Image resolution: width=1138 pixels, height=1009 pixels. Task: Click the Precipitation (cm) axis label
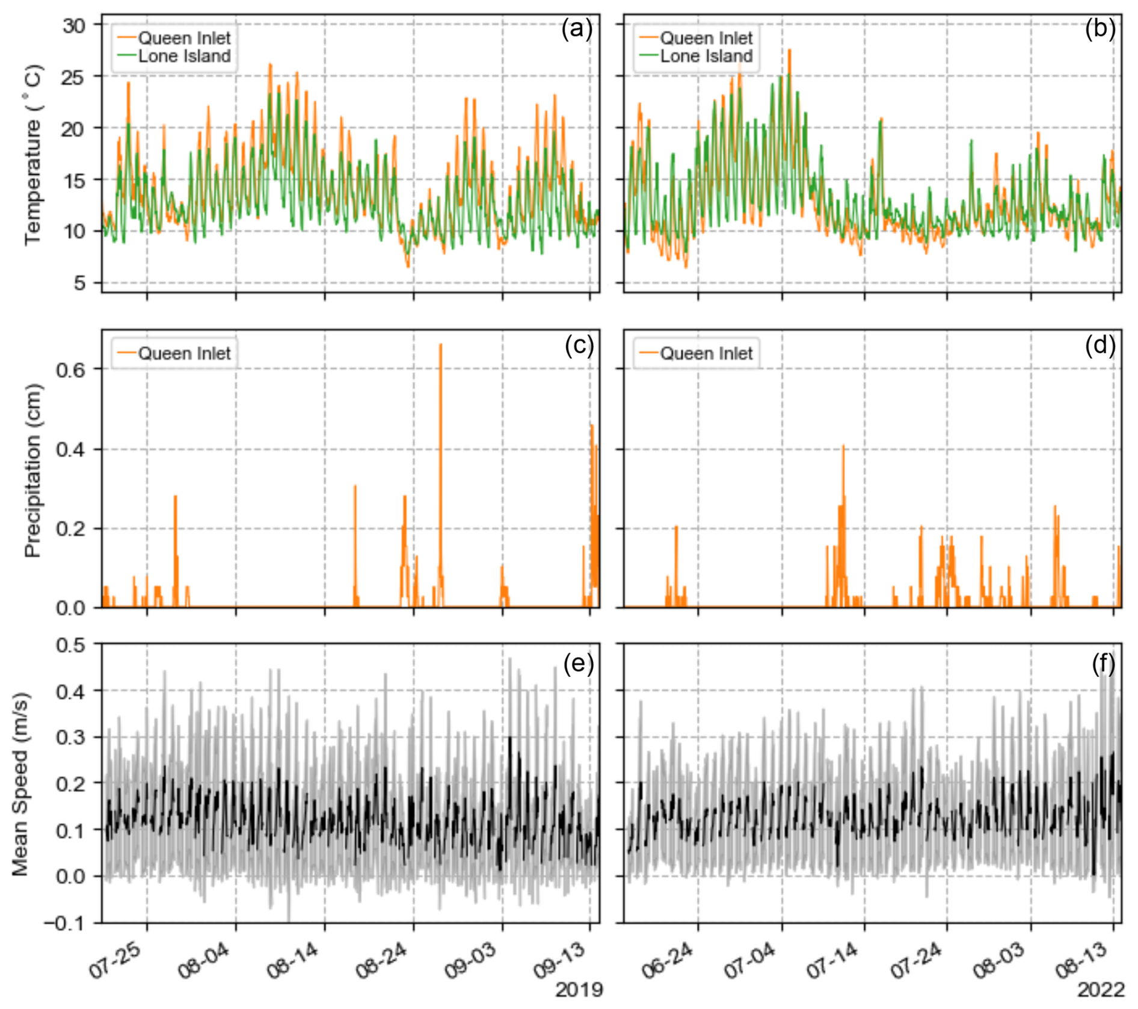(x=33, y=471)
